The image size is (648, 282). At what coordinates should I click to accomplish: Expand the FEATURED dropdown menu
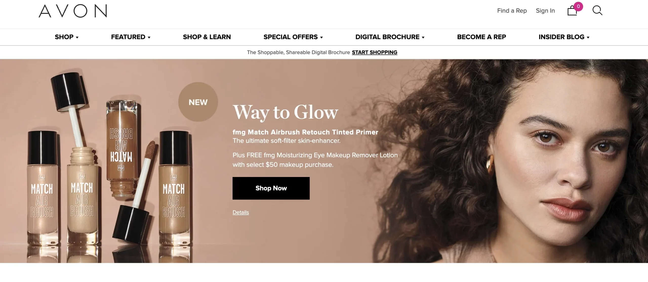[x=131, y=37]
